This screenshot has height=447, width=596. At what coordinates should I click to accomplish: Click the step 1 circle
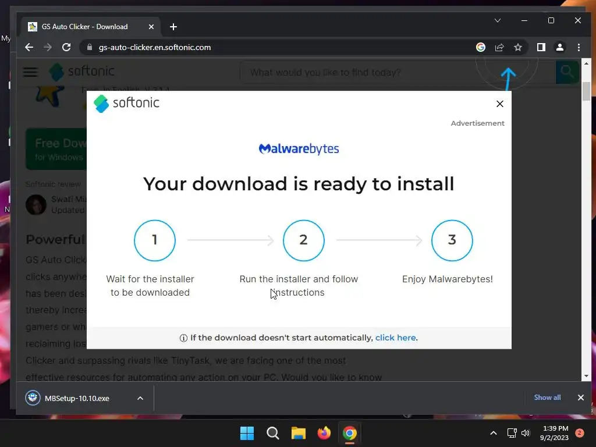coord(154,240)
